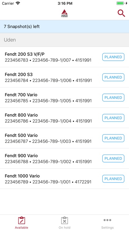Tap the AGCO Finance logo

(x=64, y=13)
